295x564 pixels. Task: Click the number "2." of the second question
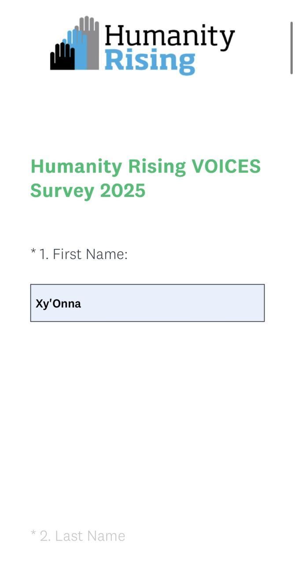point(45,536)
